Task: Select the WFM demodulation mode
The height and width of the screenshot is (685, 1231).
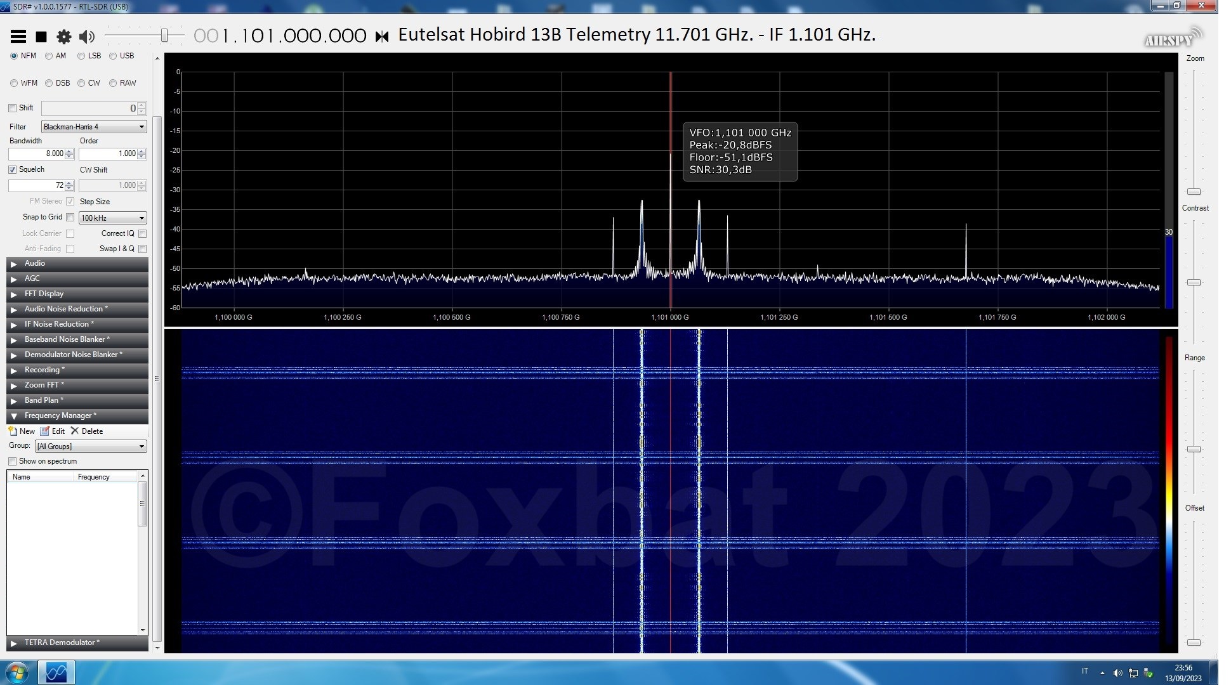Action: click(x=14, y=83)
